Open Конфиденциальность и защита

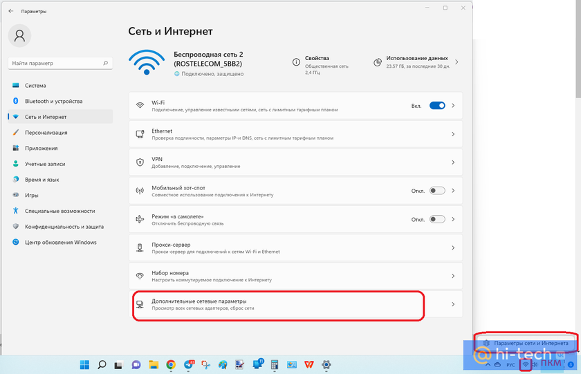(x=60, y=227)
